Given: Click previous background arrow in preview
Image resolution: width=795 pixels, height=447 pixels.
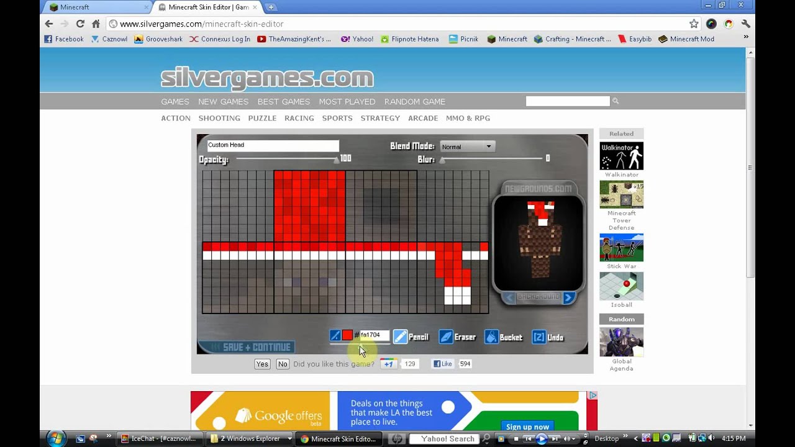Looking at the screenshot, I should (509, 298).
